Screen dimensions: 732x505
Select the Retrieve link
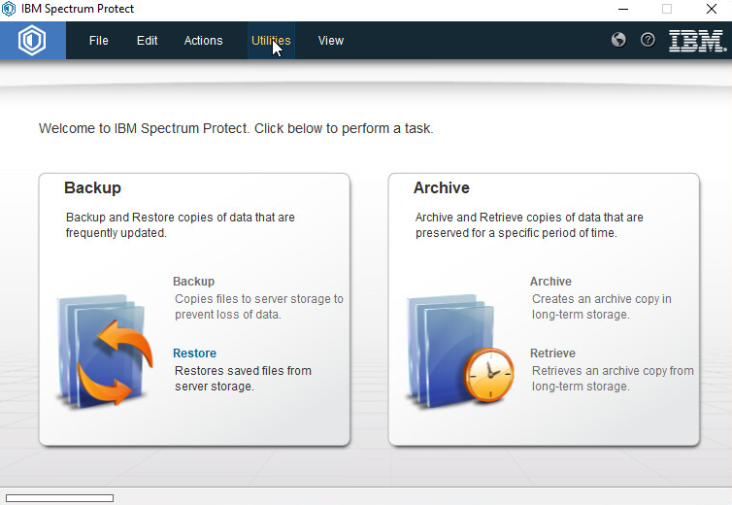[552, 353]
